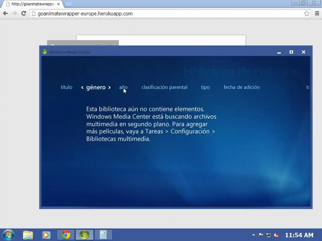This screenshot has height=241, width=322.
Task: Click the muted volume tray icon
Action: (276, 235)
